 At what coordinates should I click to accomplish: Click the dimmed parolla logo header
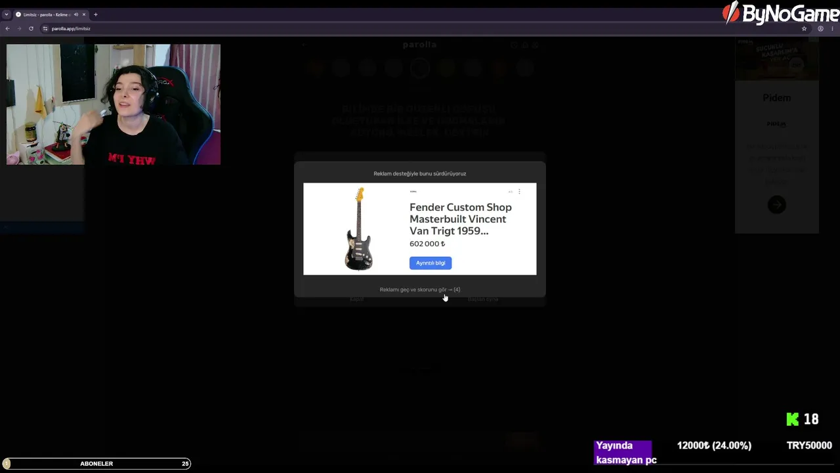(x=419, y=45)
